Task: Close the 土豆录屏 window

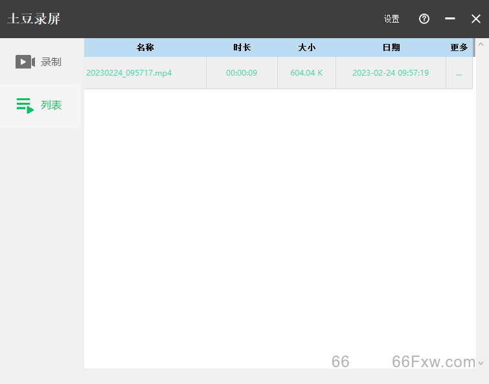Action: (x=476, y=19)
